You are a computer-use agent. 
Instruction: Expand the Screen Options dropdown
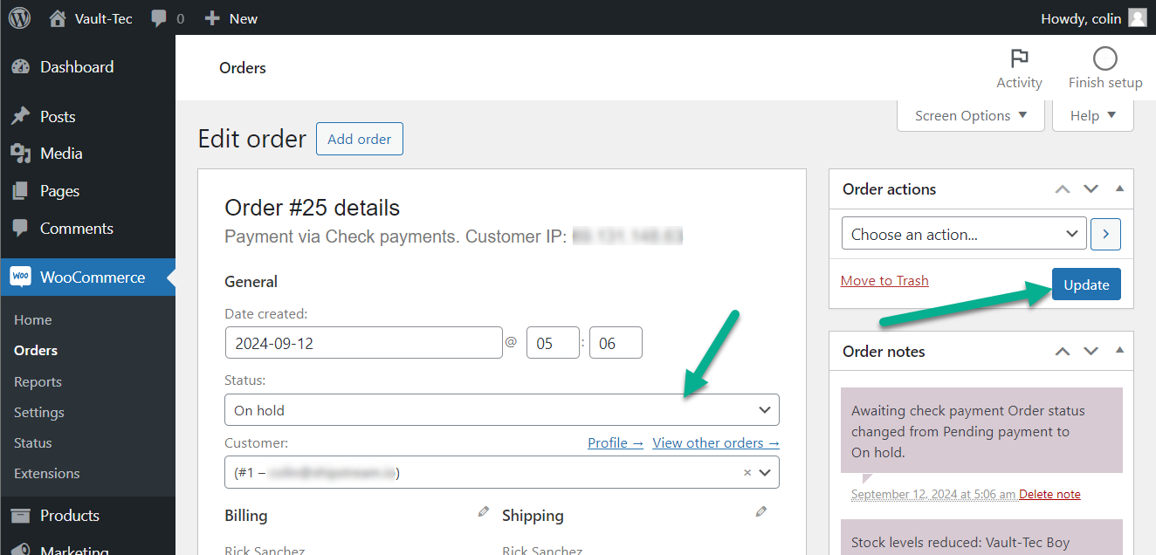[970, 115]
